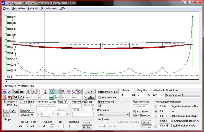Expand the Wirbelzahl dropdown
The height and width of the screenshot is (132, 204).
(161, 95)
